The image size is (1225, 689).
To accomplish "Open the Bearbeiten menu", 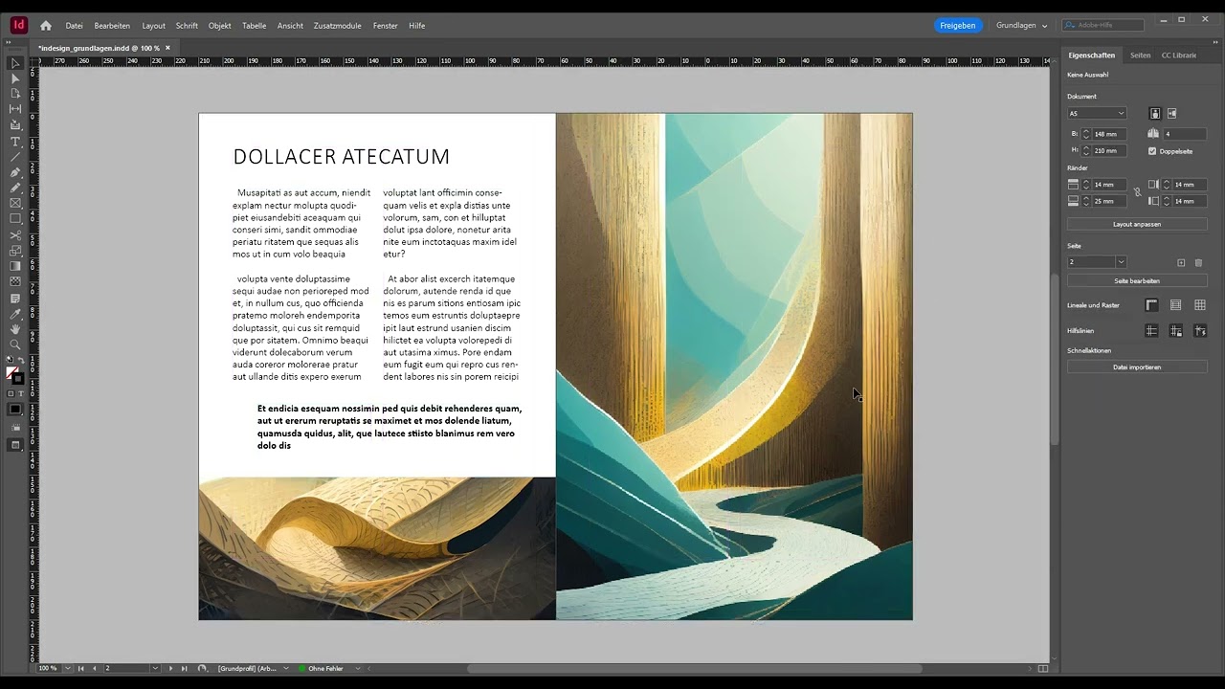I will (x=112, y=26).
